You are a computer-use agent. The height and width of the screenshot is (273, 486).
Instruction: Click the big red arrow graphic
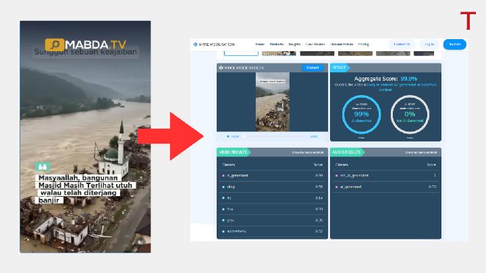click(x=172, y=135)
